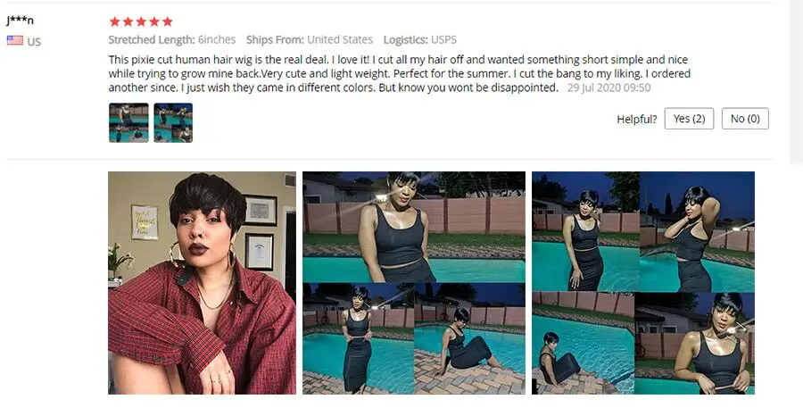Click the third red rating star
The width and height of the screenshot is (803, 416).
pos(141,21)
